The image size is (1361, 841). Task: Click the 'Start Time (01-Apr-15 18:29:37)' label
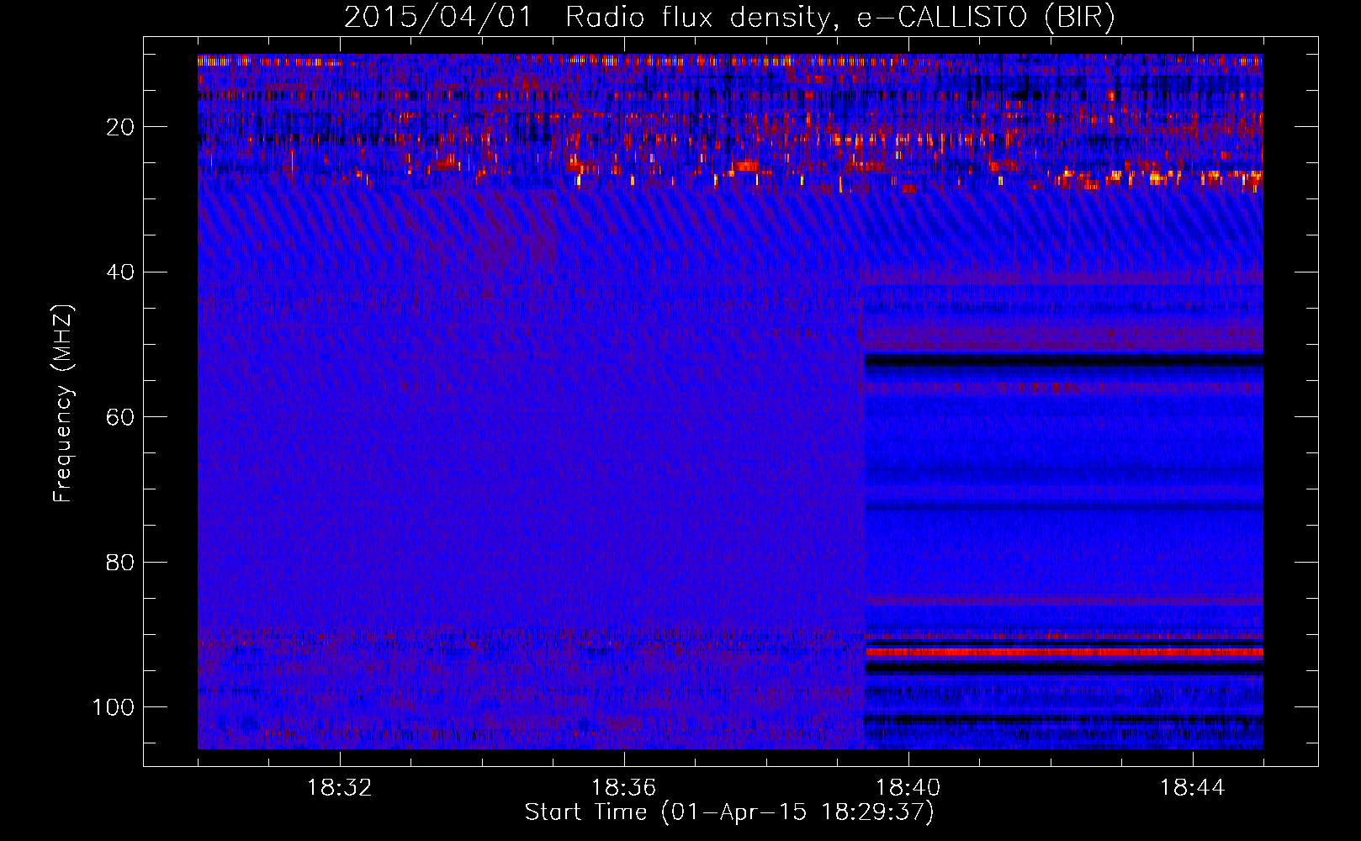click(729, 812)
